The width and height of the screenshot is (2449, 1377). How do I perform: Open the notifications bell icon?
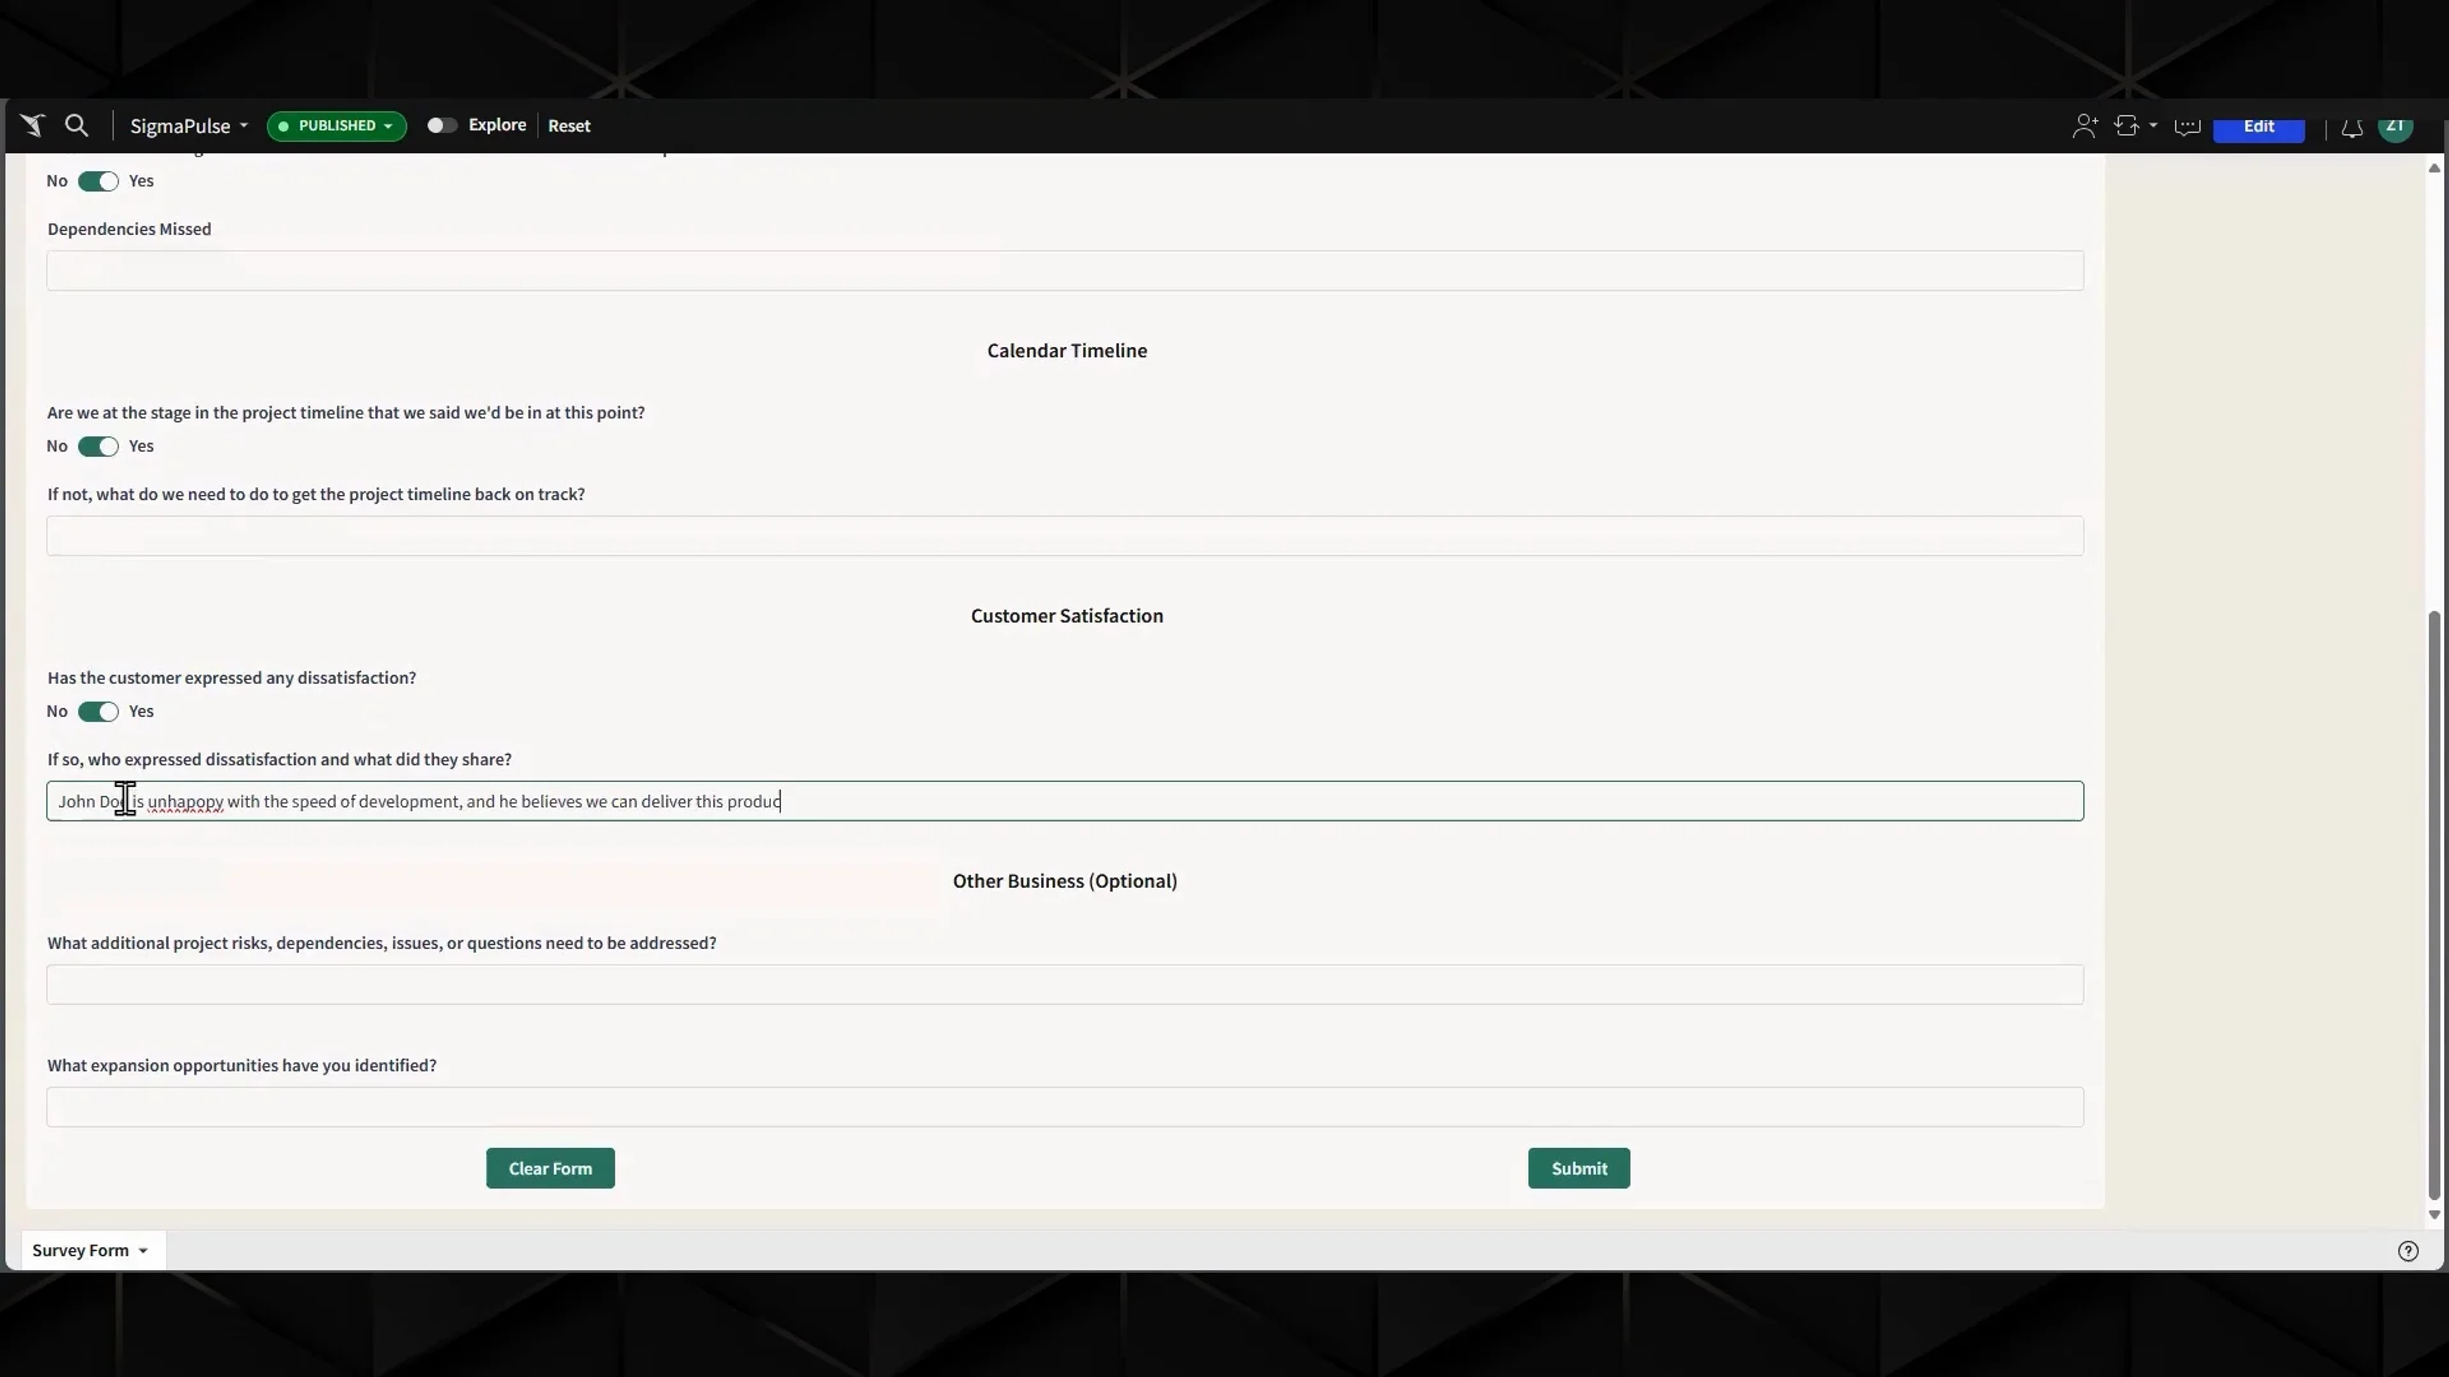(2352, 127)
